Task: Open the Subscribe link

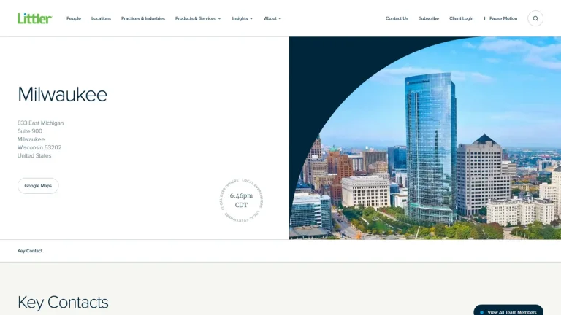Action: (429, 18)
